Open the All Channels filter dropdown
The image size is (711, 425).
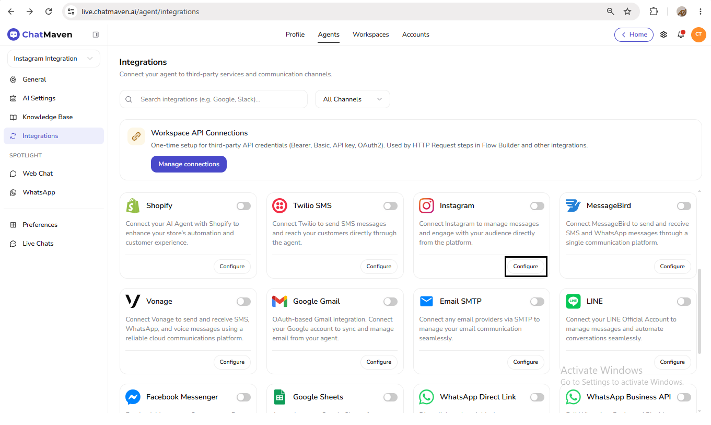(x=353, y=99)
